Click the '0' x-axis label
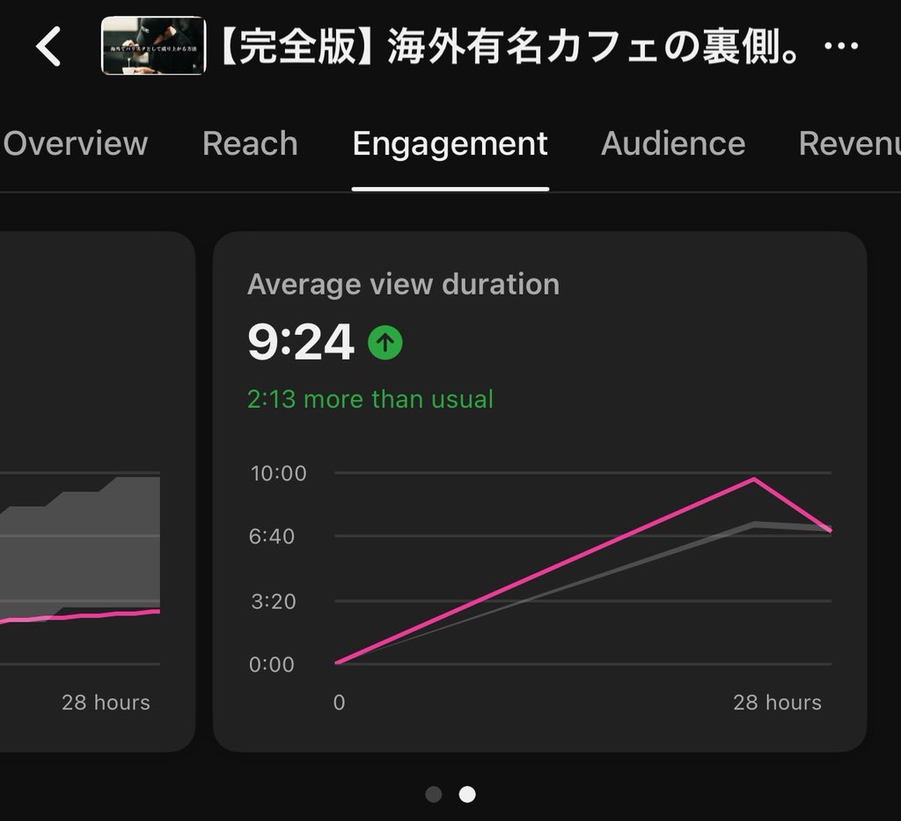This screenshot has width=901, height=821. coord(339,702)
